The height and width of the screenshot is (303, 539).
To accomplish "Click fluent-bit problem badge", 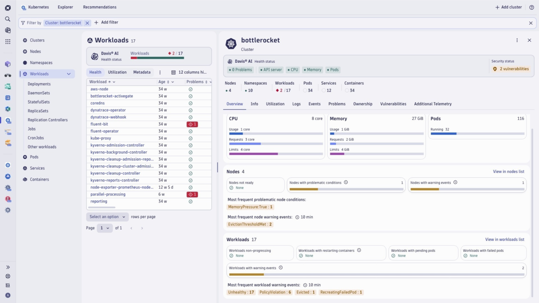I will tap(192, 124).
